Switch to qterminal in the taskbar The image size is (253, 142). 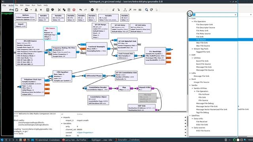point(47,140)
